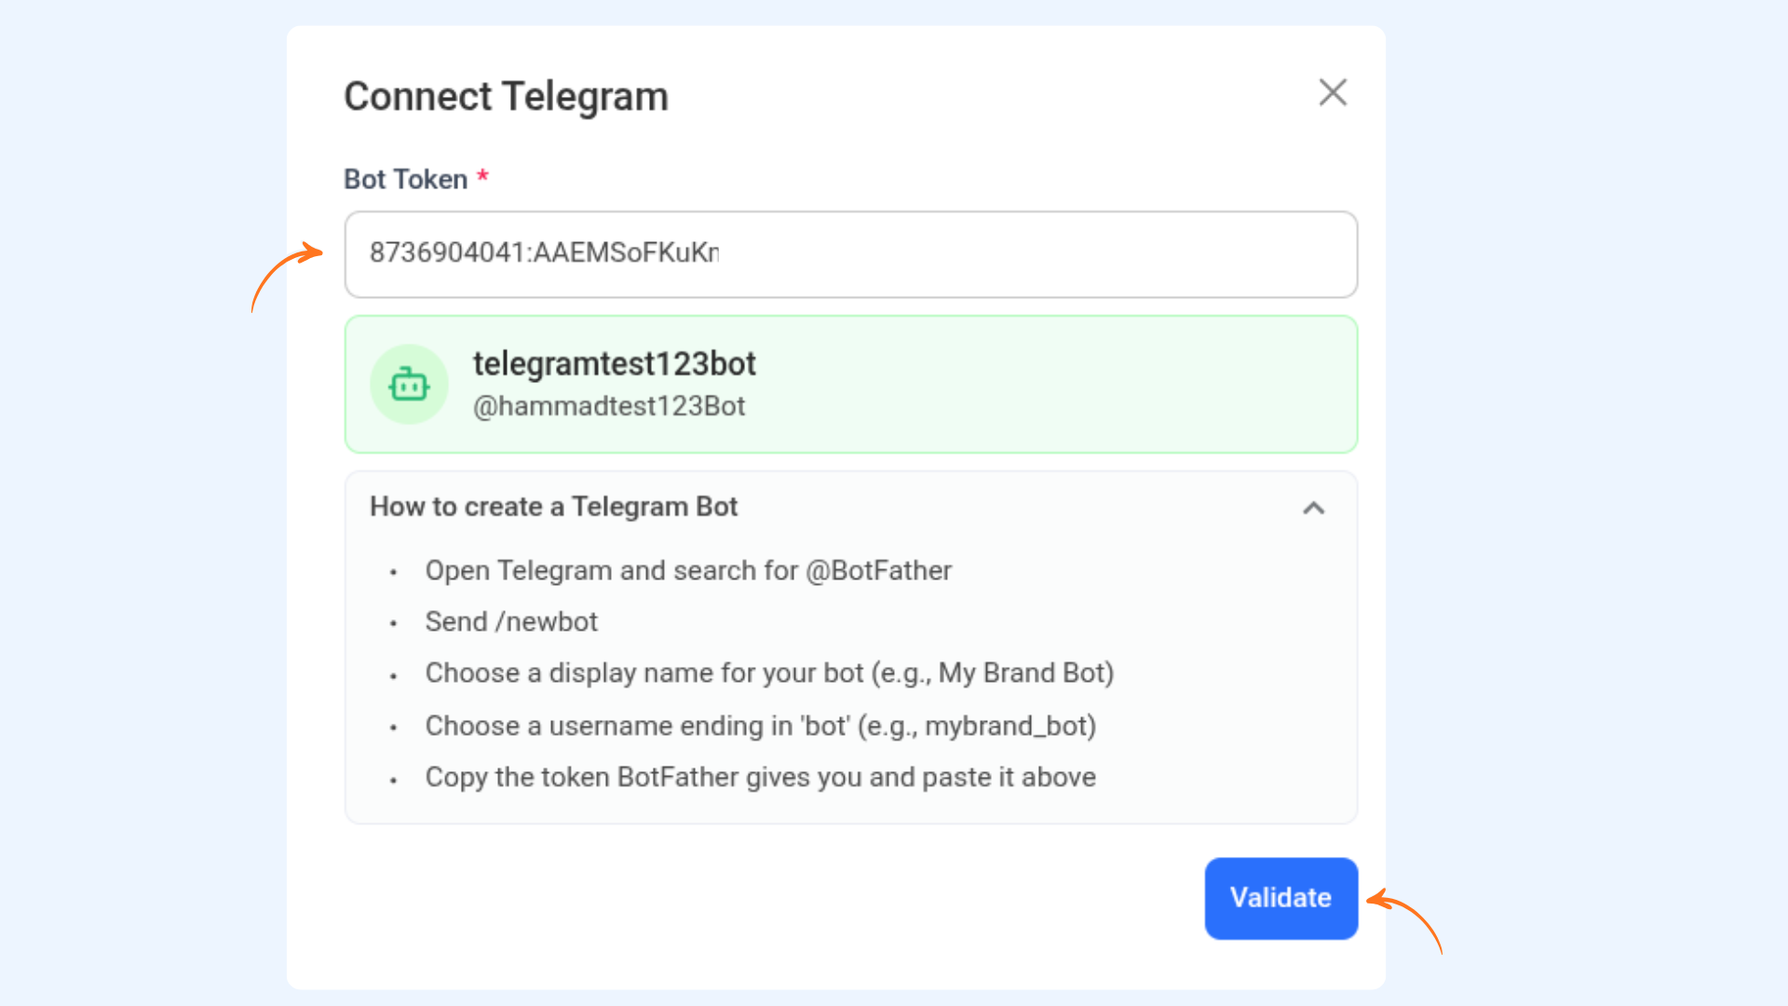Click the Send /newbot instruction

[511, 621]
